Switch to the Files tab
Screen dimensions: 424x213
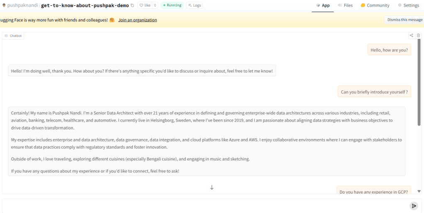tap(345, 5)
